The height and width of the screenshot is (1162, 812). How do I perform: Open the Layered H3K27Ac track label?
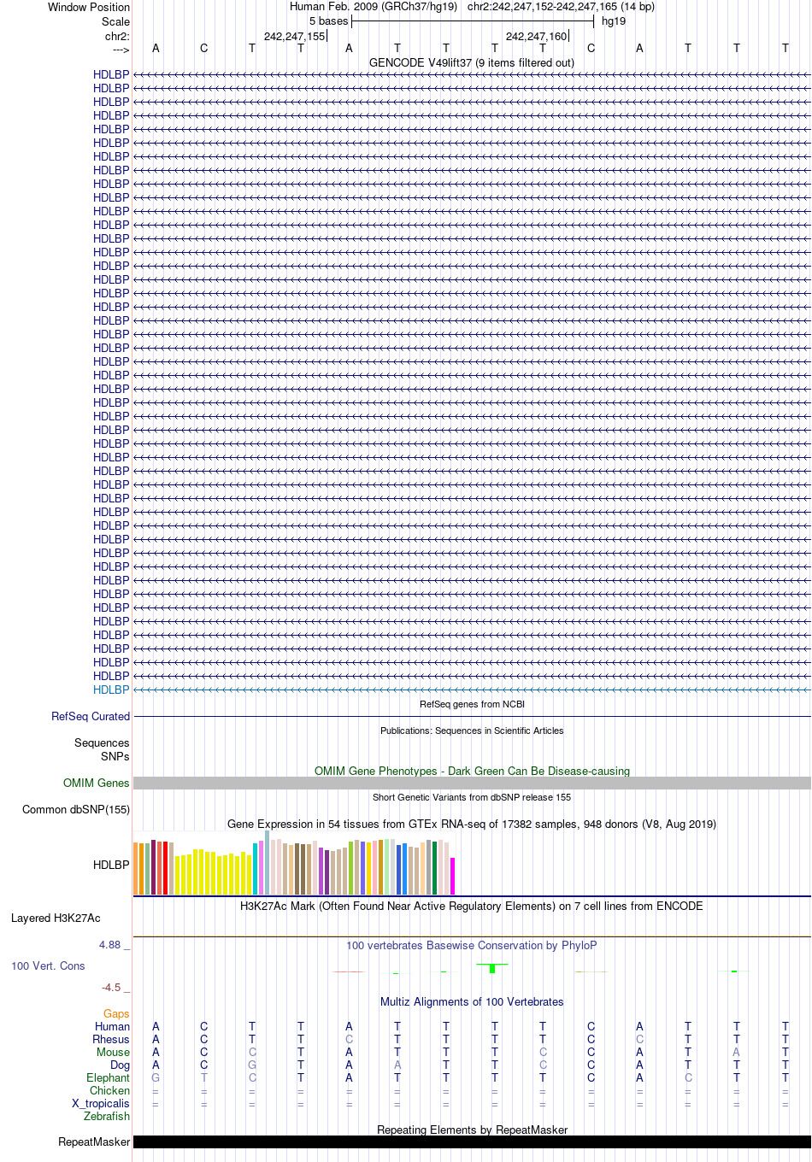tap(56, 918)
